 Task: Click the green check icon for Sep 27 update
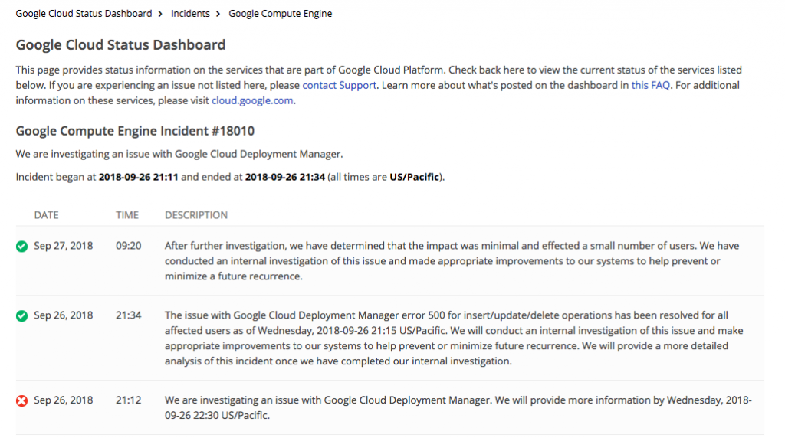pyautogui.click(x=21, y=247)
